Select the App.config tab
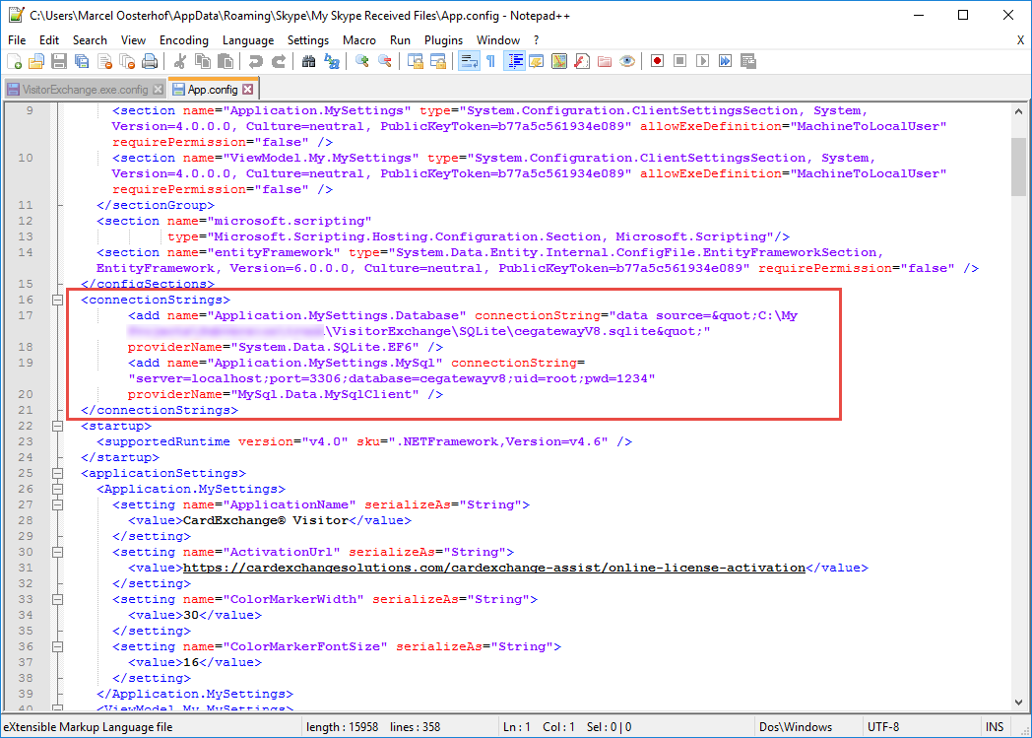Screen dimensions: 1032x738 point(212,89)
